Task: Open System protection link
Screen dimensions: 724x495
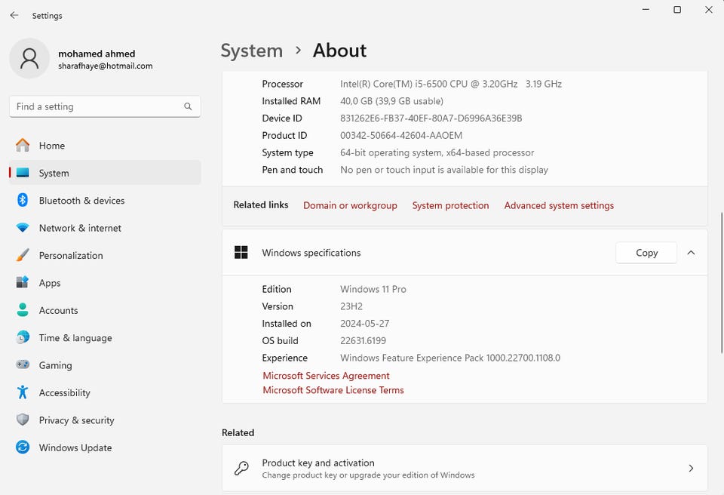Action: point(450,205)
